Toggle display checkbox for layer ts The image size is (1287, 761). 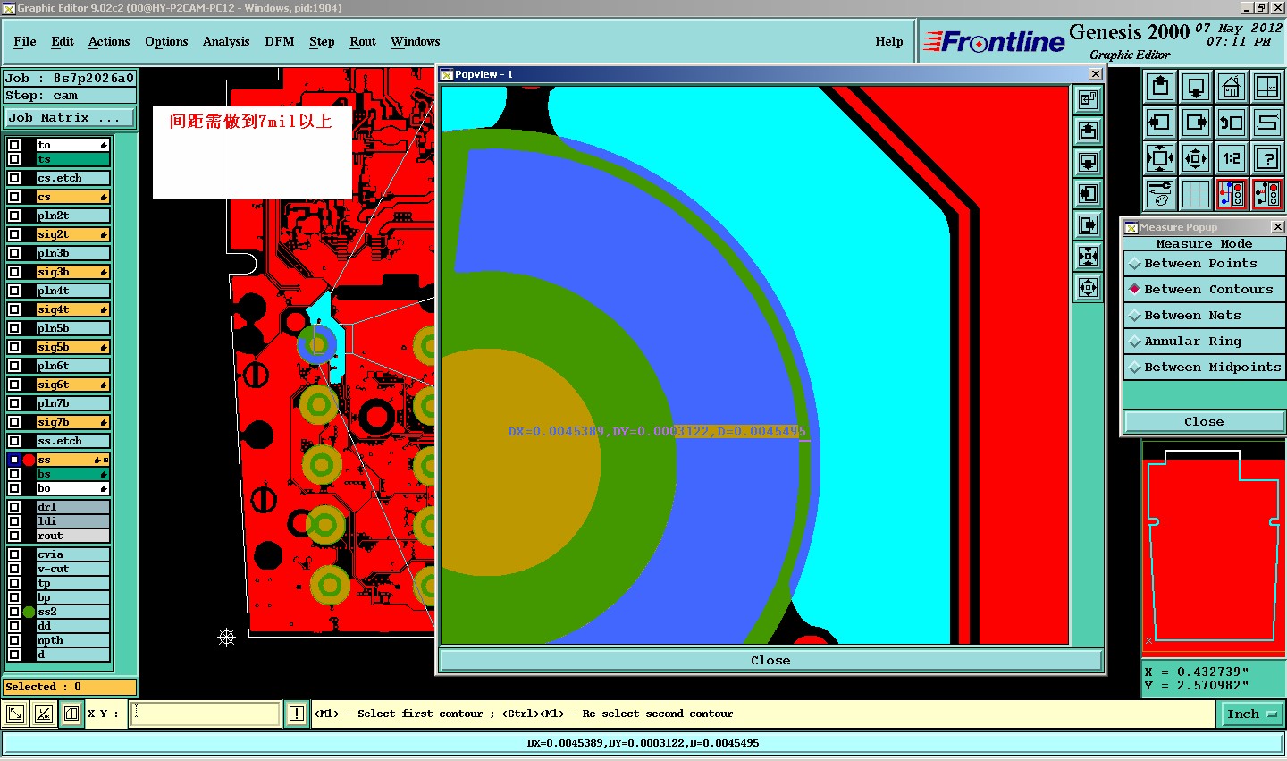click(14, 159)
